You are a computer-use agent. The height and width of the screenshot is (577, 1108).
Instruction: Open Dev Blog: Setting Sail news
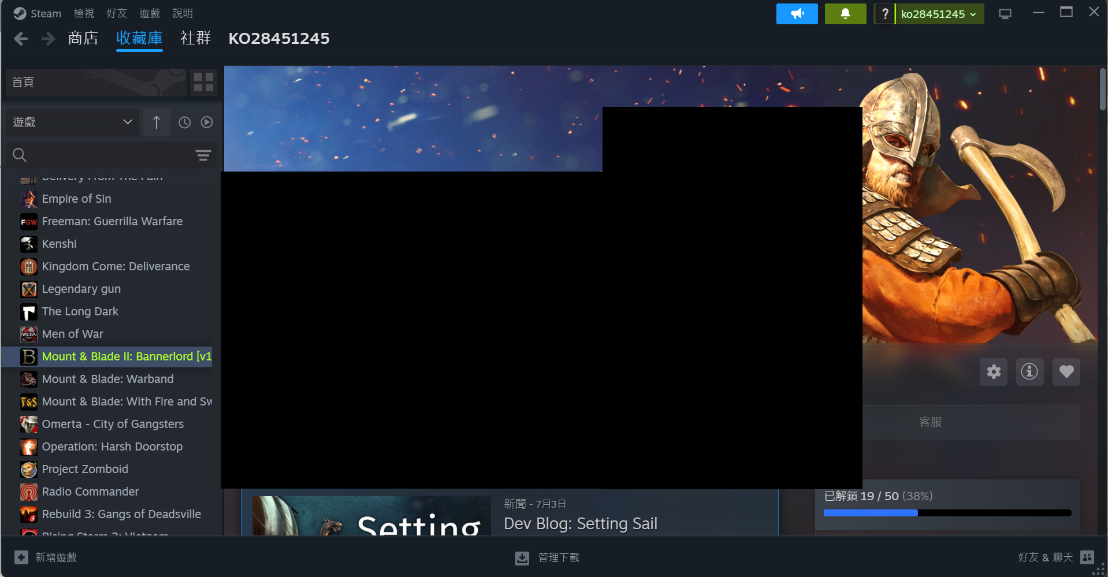[581, 523]
